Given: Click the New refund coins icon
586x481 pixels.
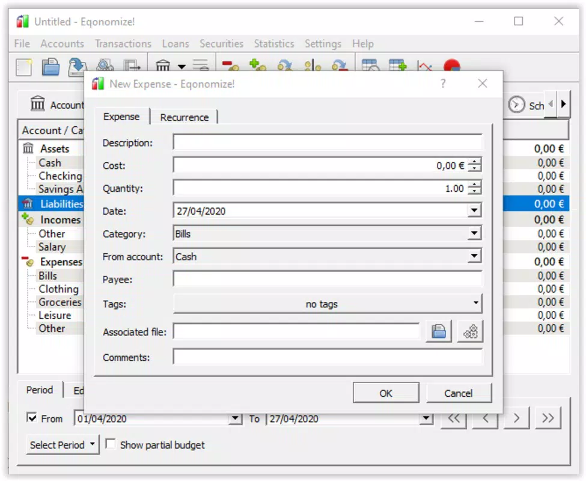Looking at the screenshot, I should tap(340, 66).
